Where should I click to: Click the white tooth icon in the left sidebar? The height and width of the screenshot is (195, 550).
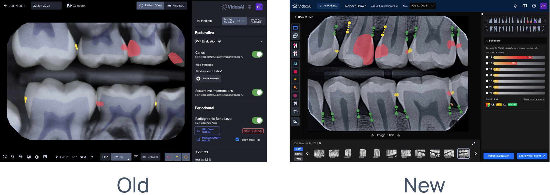295,104
